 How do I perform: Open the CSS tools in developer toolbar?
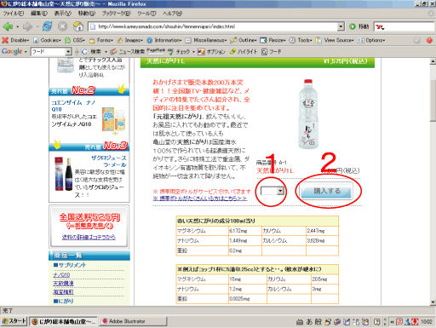tap(75, 40)
